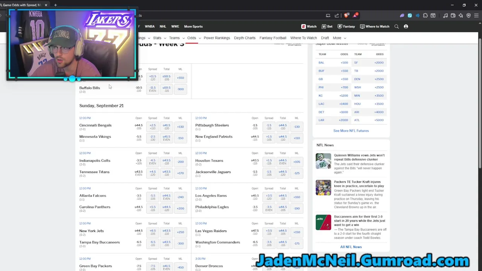
Task: Open the Brave Playlist music note icon
Action: pos(445,15)
